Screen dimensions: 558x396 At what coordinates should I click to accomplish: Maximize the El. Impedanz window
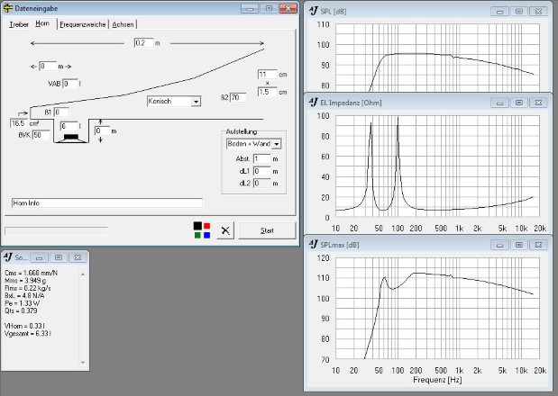coord(519,103)
